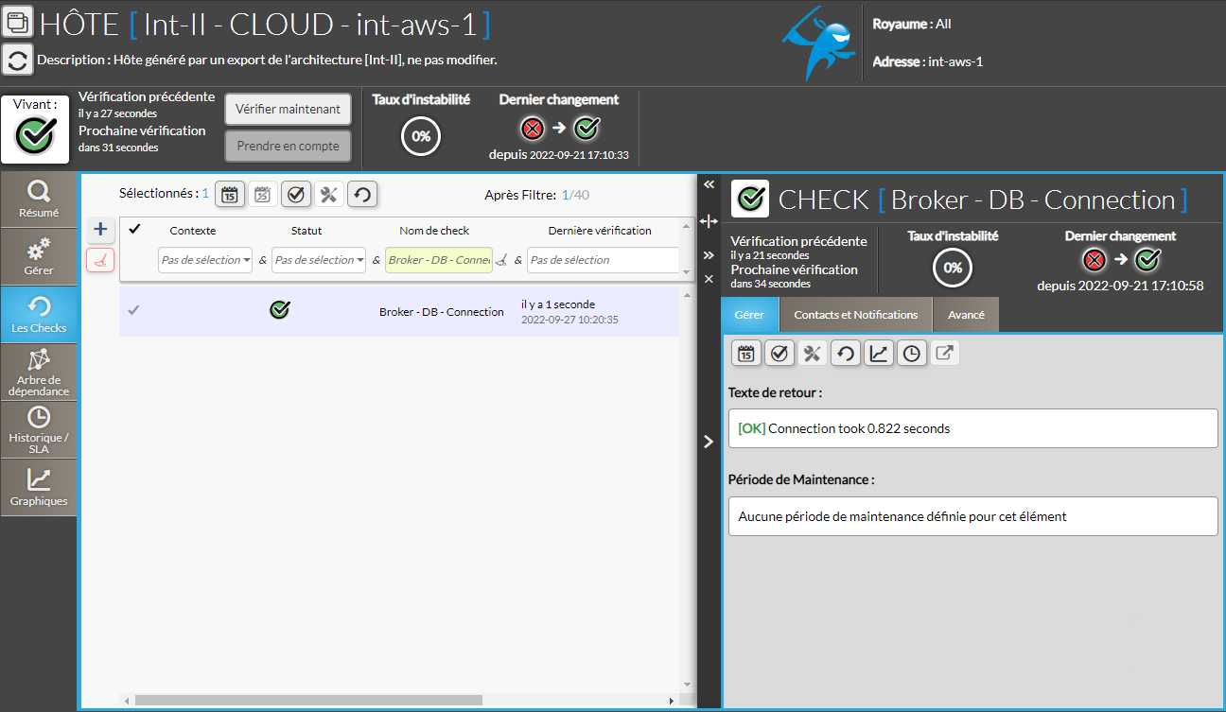Switch to Contacts et Notifications tab
1226x712 pixels.
pyautogui.click(x=855, y=315)
